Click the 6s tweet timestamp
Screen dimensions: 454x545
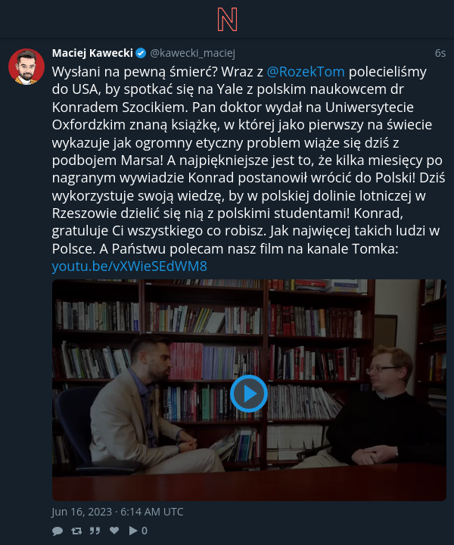(x=440, y=53)
